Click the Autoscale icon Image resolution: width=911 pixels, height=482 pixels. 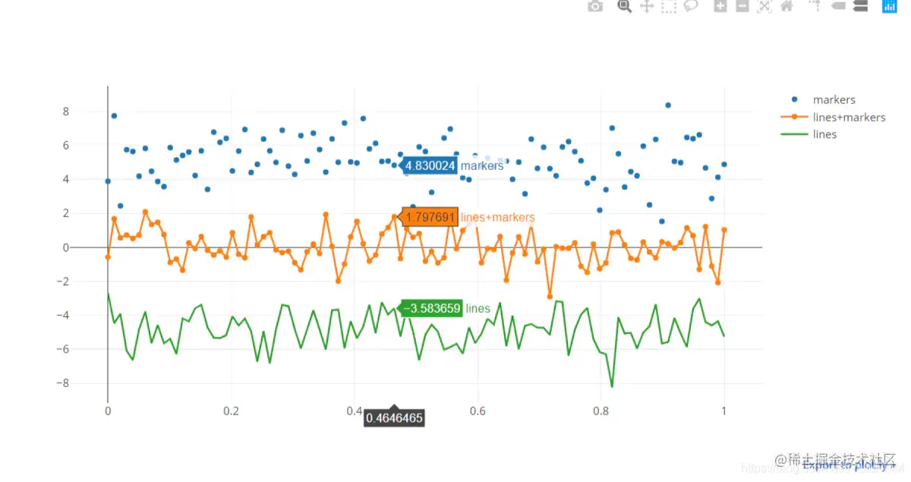tap(764, 6)
